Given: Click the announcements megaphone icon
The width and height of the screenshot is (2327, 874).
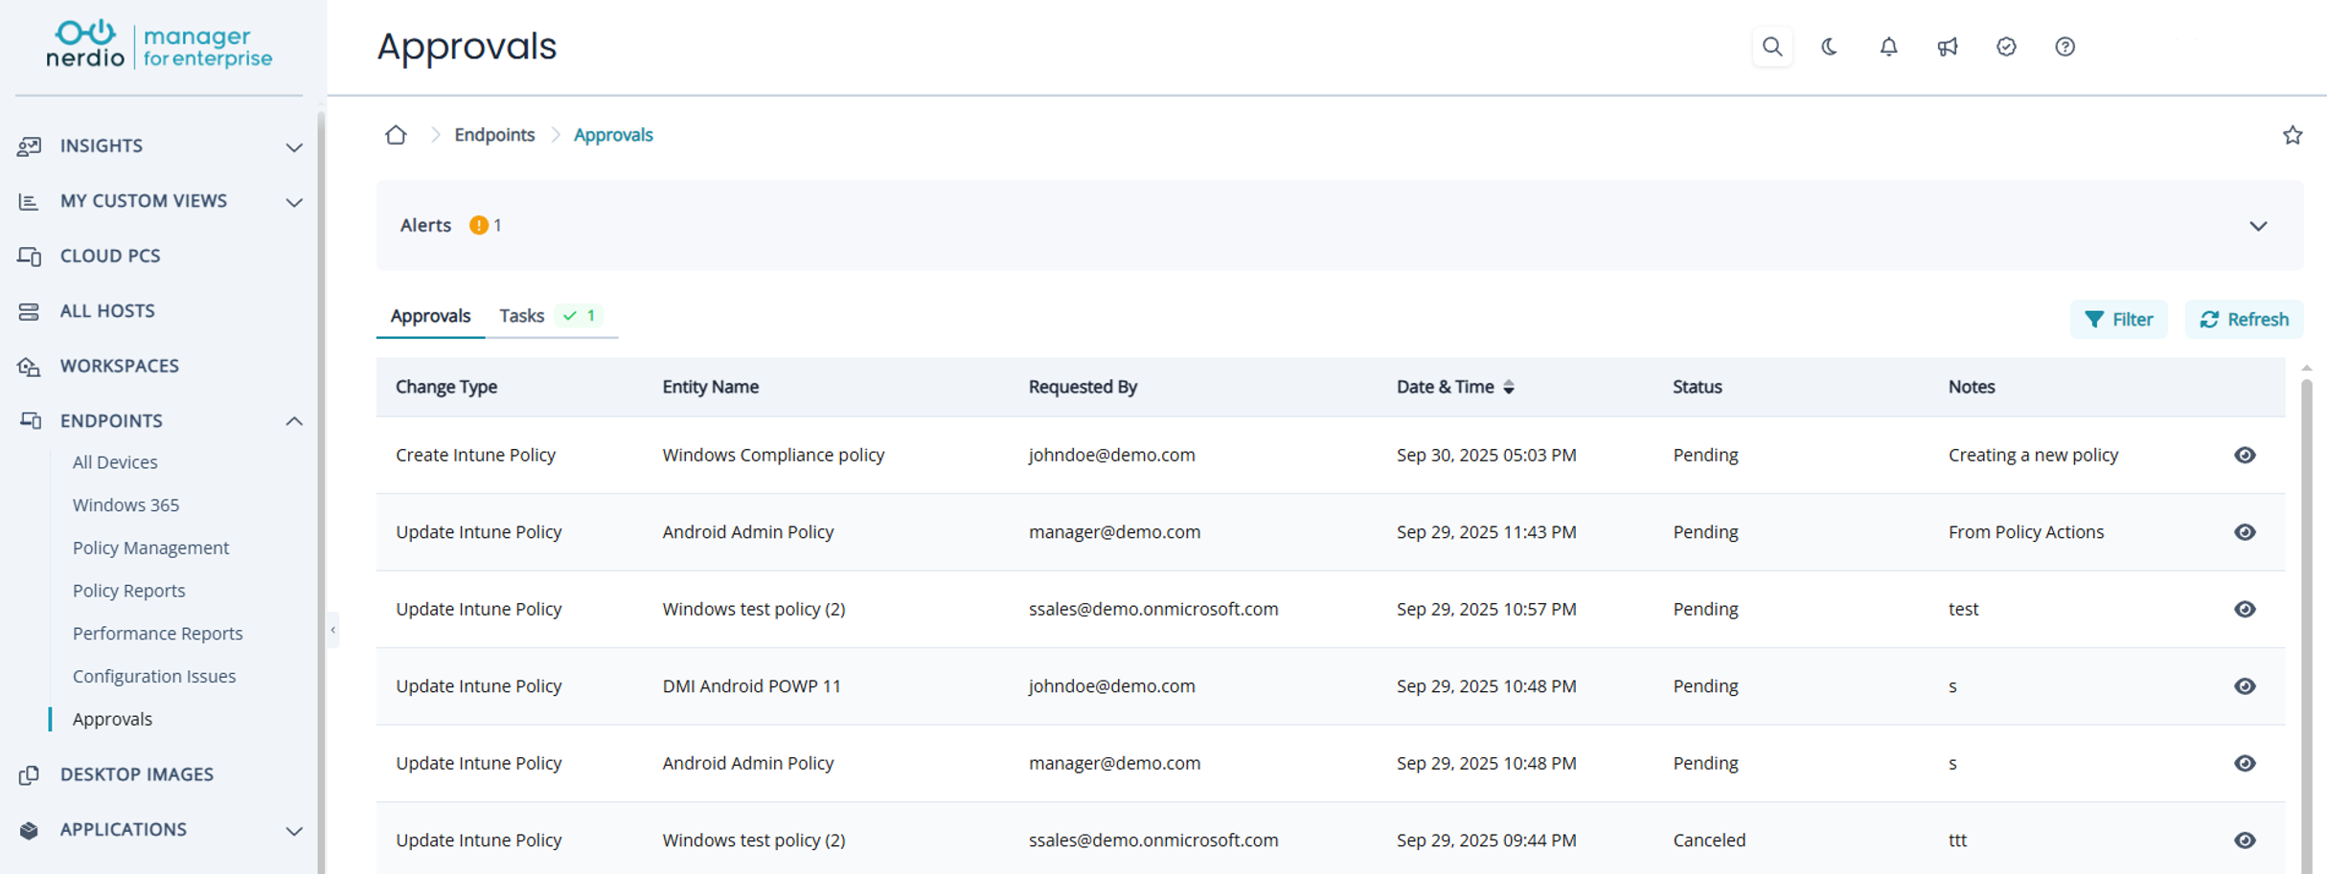Looking at the screenshot, I should tap(1947, 47).
